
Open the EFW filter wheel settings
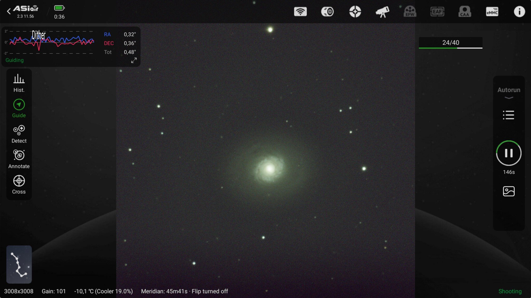click(410, 12)
